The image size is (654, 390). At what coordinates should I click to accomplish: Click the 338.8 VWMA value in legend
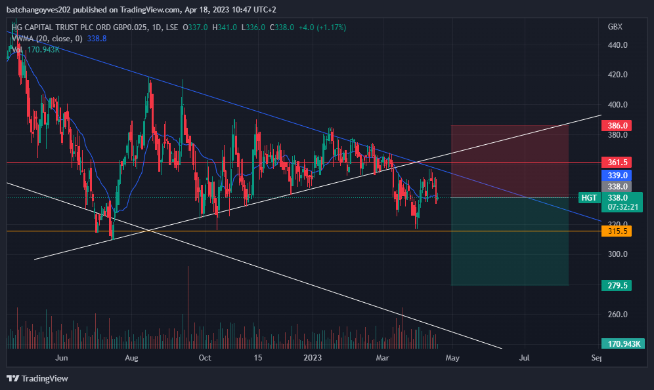click(97, 39)
